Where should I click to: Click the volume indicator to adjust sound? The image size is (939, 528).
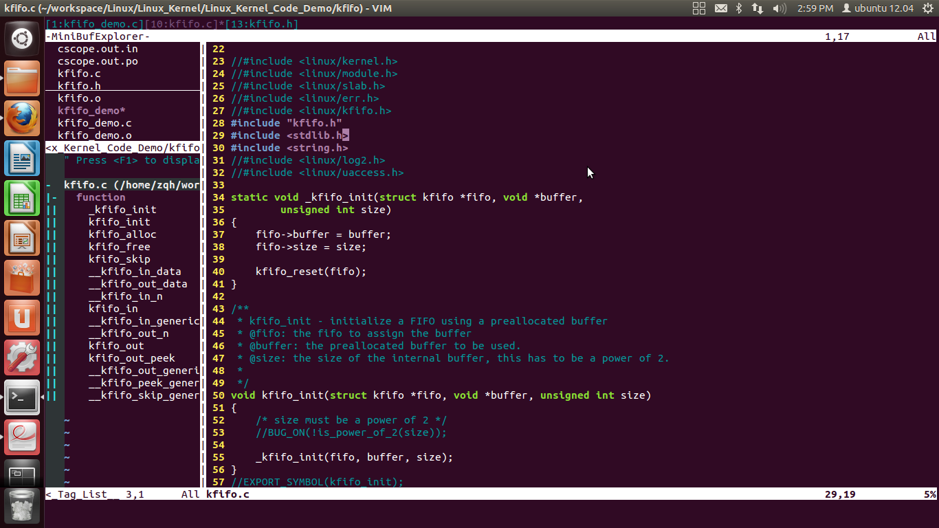tap(780, 9)
